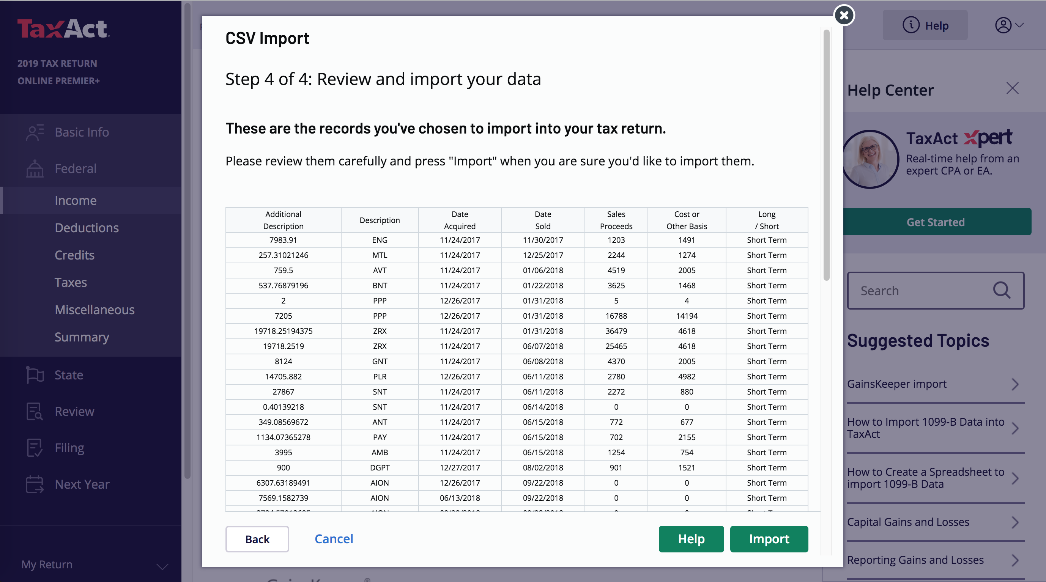Open the Review section label
Image resolution: width=1046 pixels, height=582 pixels.
pyautogui.click(x=74, y=411)
